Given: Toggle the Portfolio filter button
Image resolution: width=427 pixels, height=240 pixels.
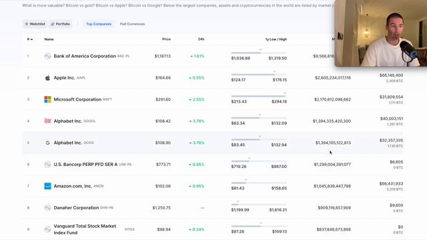Looking at the screenshot, I should tap(61, 24).
